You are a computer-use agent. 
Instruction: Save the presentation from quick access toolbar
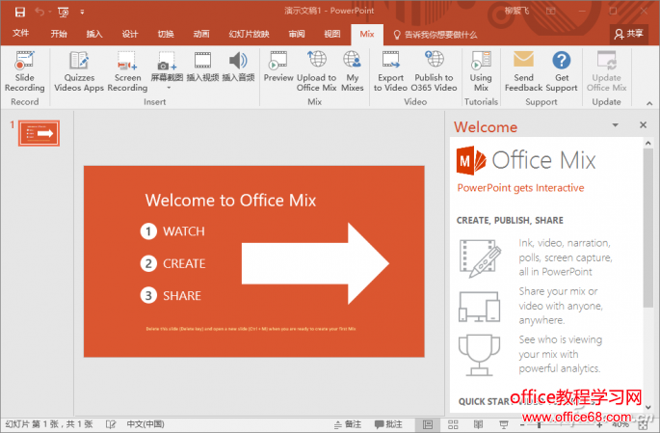pos(20,12)
